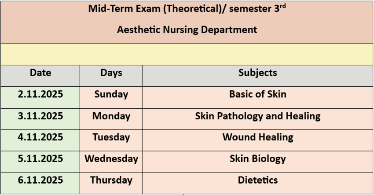Select the Sunday cell

pos(111,94)
